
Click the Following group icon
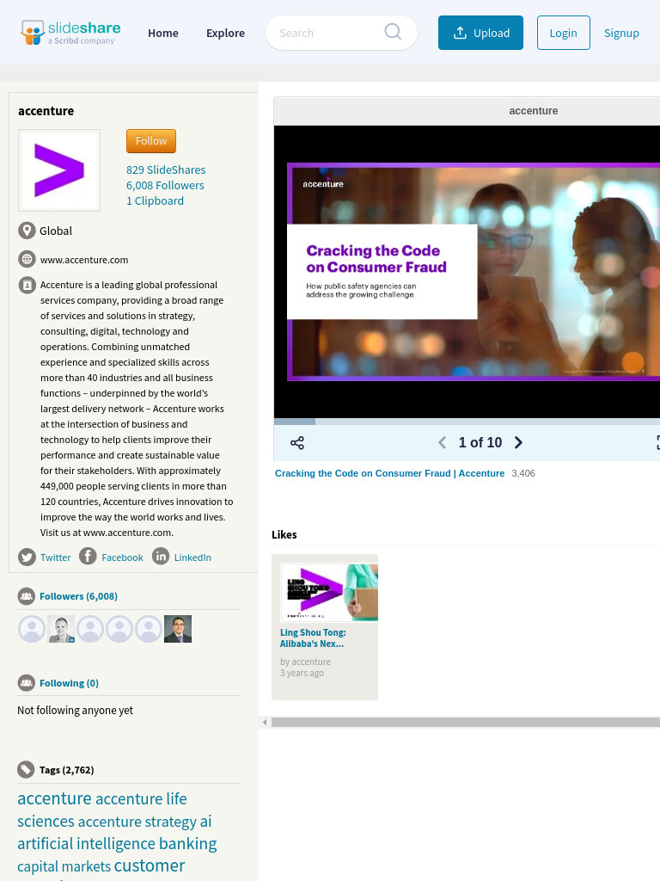27,683
